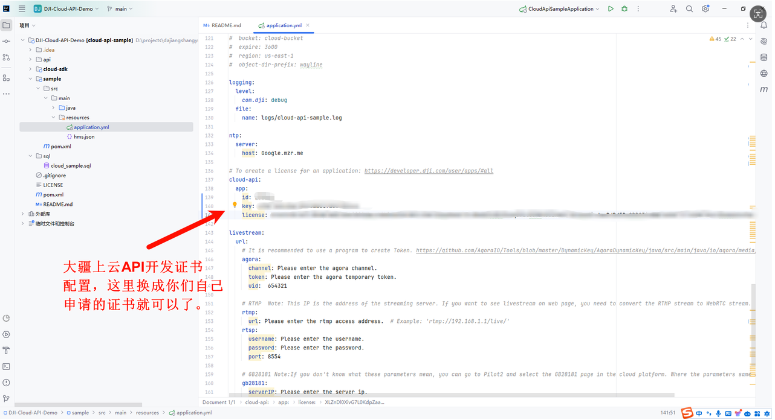Open the Database tool window icon
The width and height of the screenshot is (775, 420).
764,57
